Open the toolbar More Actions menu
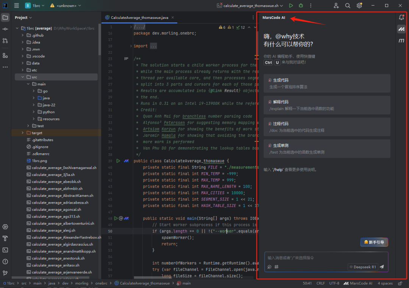The height and width of the screenshot is (288, 409). [311, 5]
